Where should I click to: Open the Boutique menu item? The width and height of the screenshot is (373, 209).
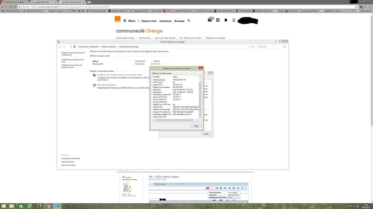click(x=179, y=21)
